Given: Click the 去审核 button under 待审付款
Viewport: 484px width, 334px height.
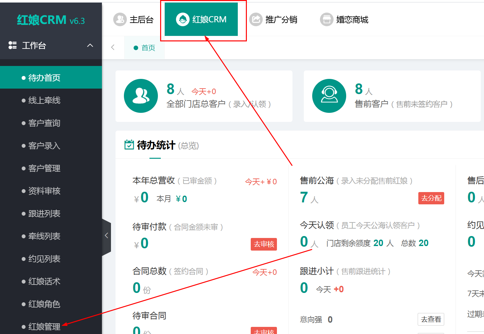Looking at the screenshot, I should (264, 244).
